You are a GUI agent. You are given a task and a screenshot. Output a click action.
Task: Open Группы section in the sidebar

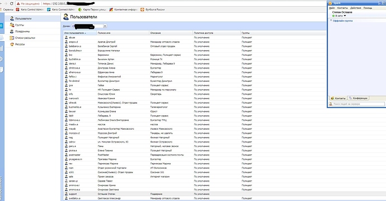pyautogui.click(x=20, y=25)
